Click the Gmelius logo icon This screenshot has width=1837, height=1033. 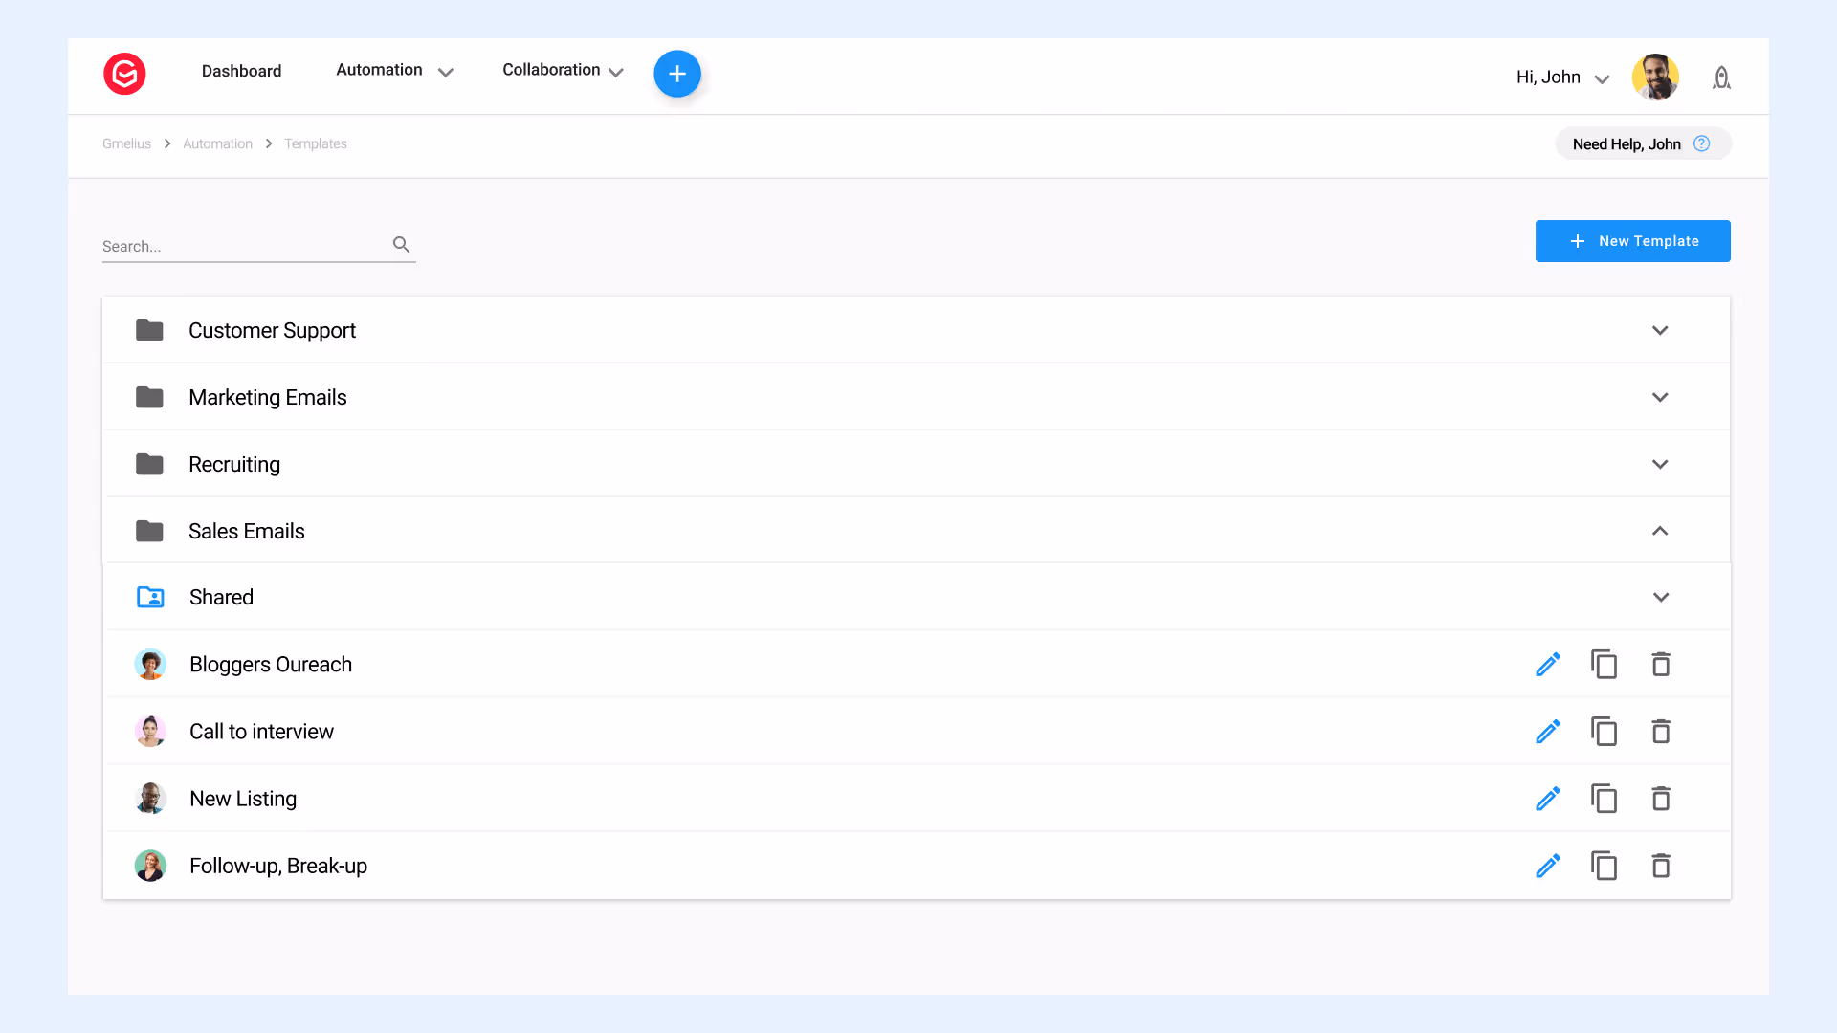click(124, 74)
